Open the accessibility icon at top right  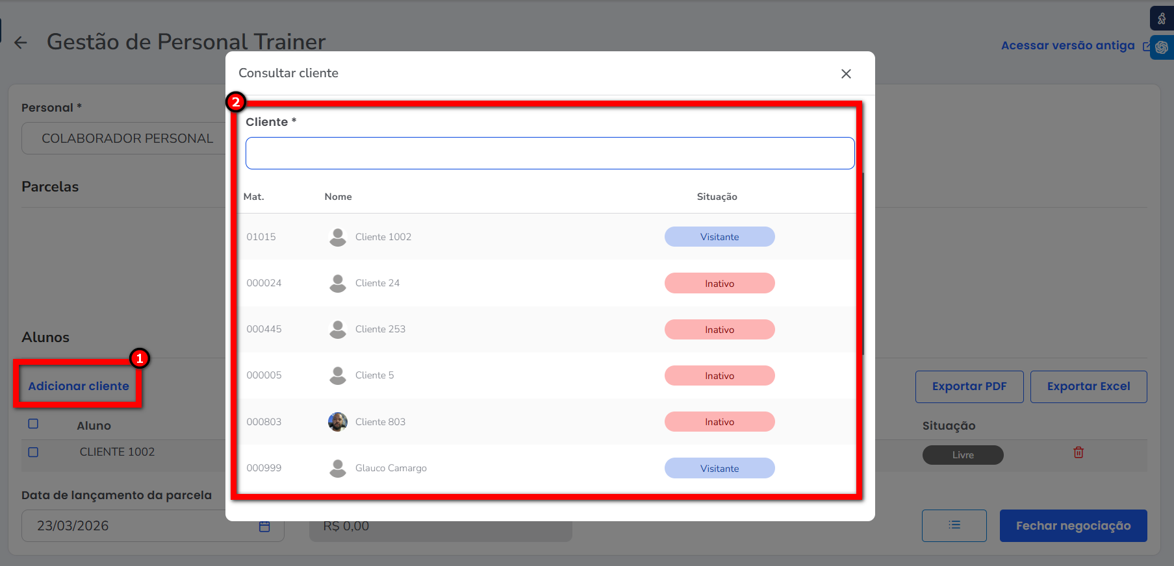(x=1161, y=19)
